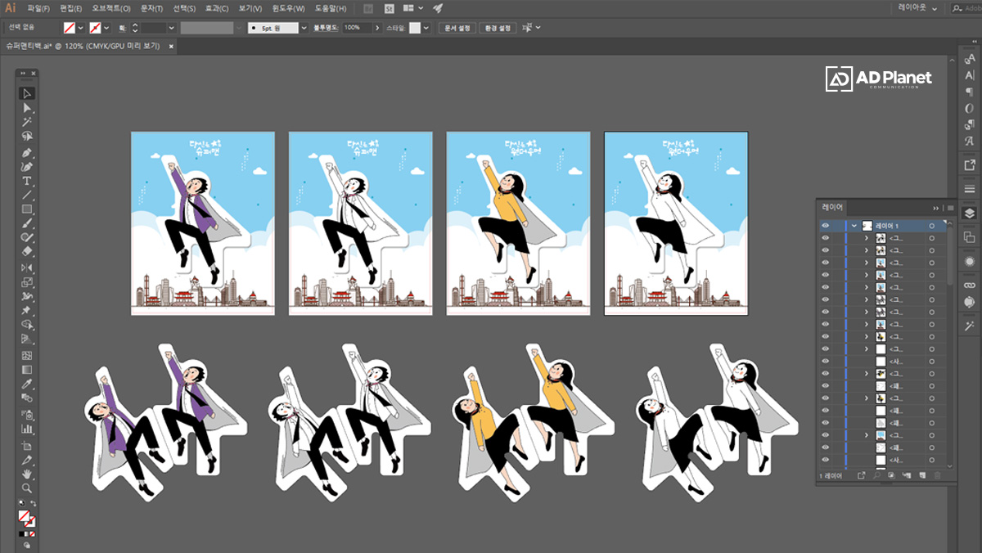
Task: Select the Artboard tool
Action: [x=27, y=445]
